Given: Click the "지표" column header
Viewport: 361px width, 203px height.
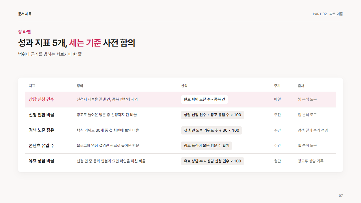Looking at the screenshot, I should tap(32, 86).
